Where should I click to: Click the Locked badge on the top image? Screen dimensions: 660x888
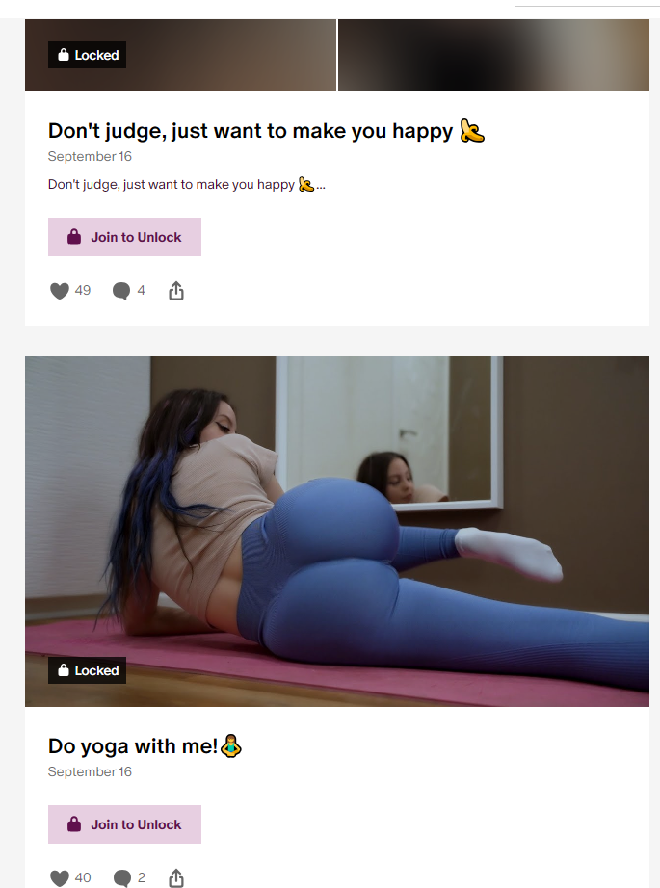click(88, 55)
